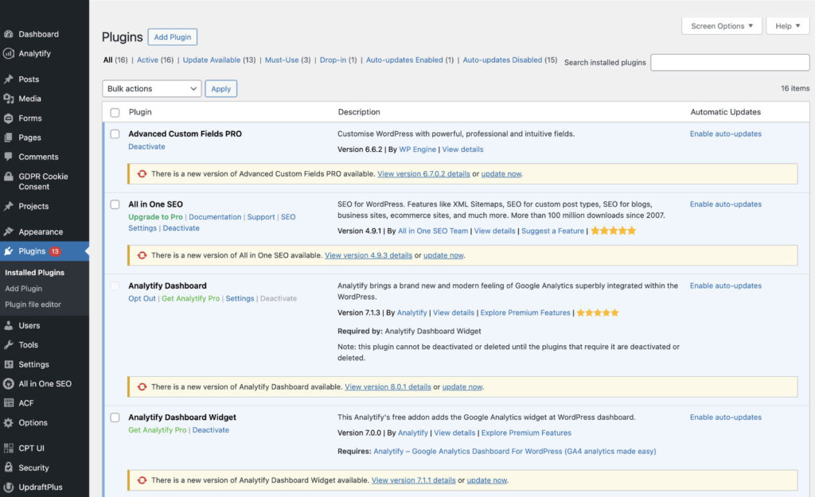Check the Advanced Custom Fields PRO checkbox
815x497 pixels.
click(115, 134)
